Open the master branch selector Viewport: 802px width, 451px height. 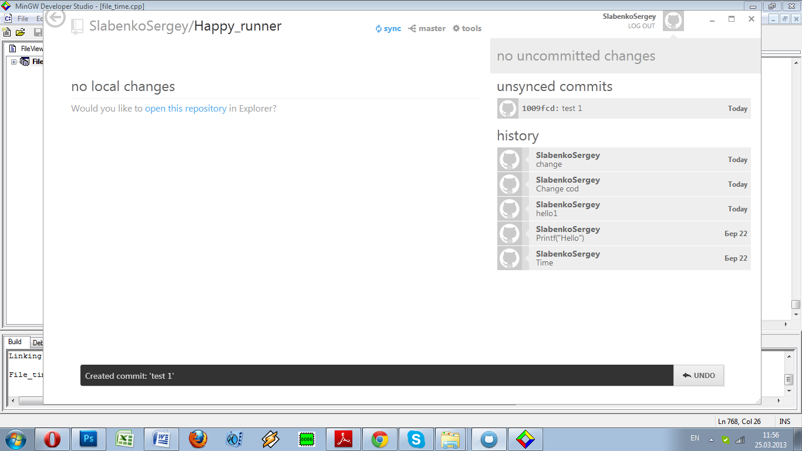click(427, 28)
